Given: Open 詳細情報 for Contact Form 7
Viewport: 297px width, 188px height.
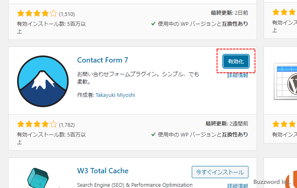Looking at the screenshot, I should coord(237,75).
